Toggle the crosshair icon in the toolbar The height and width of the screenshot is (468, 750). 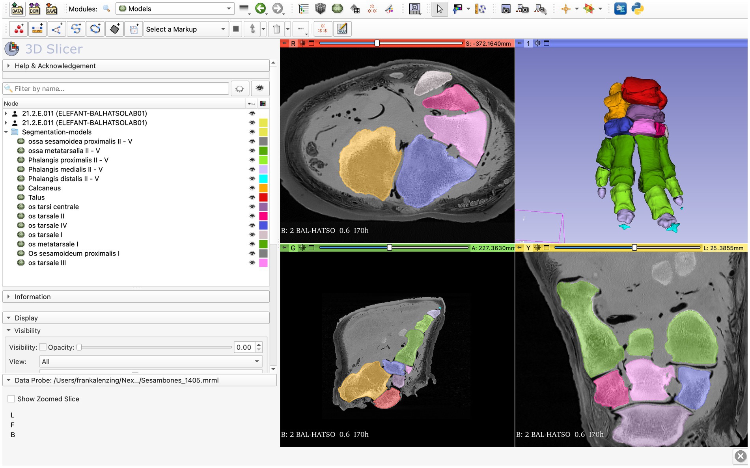565,9
